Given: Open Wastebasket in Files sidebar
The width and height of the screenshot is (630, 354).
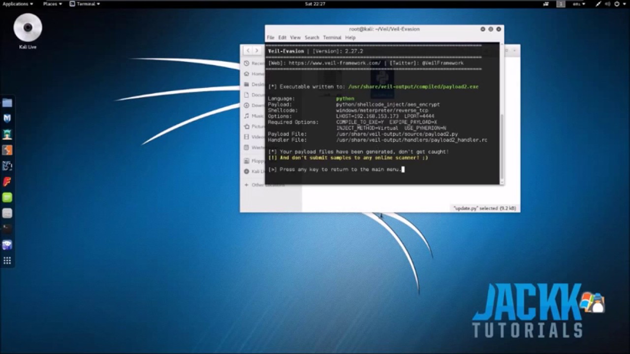Looking at the screenshot, I should [254, 147].
